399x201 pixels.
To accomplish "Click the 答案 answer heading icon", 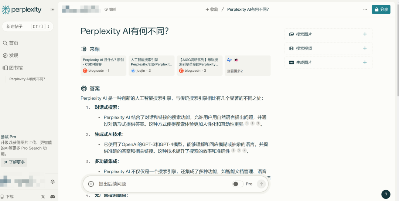I will pyautogui.click(x=84, y=89).
